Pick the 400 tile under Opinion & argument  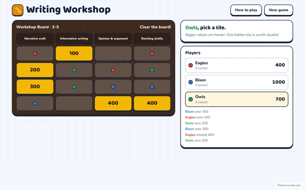(113, 103)
